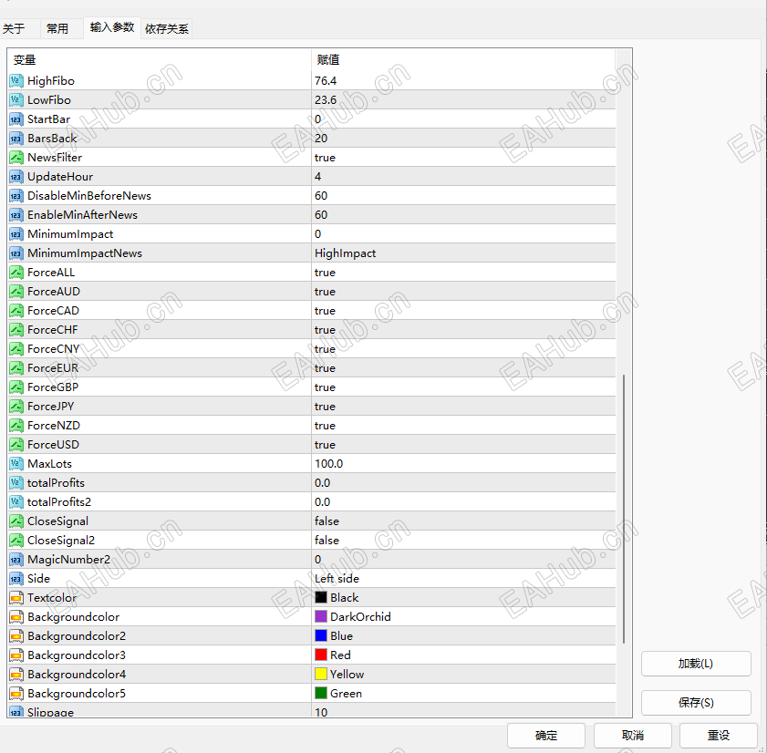Viewport: 767px width, 753px height.
Task: Click the ForceAUD boolean icon
Action: click(x=16, y=292)
